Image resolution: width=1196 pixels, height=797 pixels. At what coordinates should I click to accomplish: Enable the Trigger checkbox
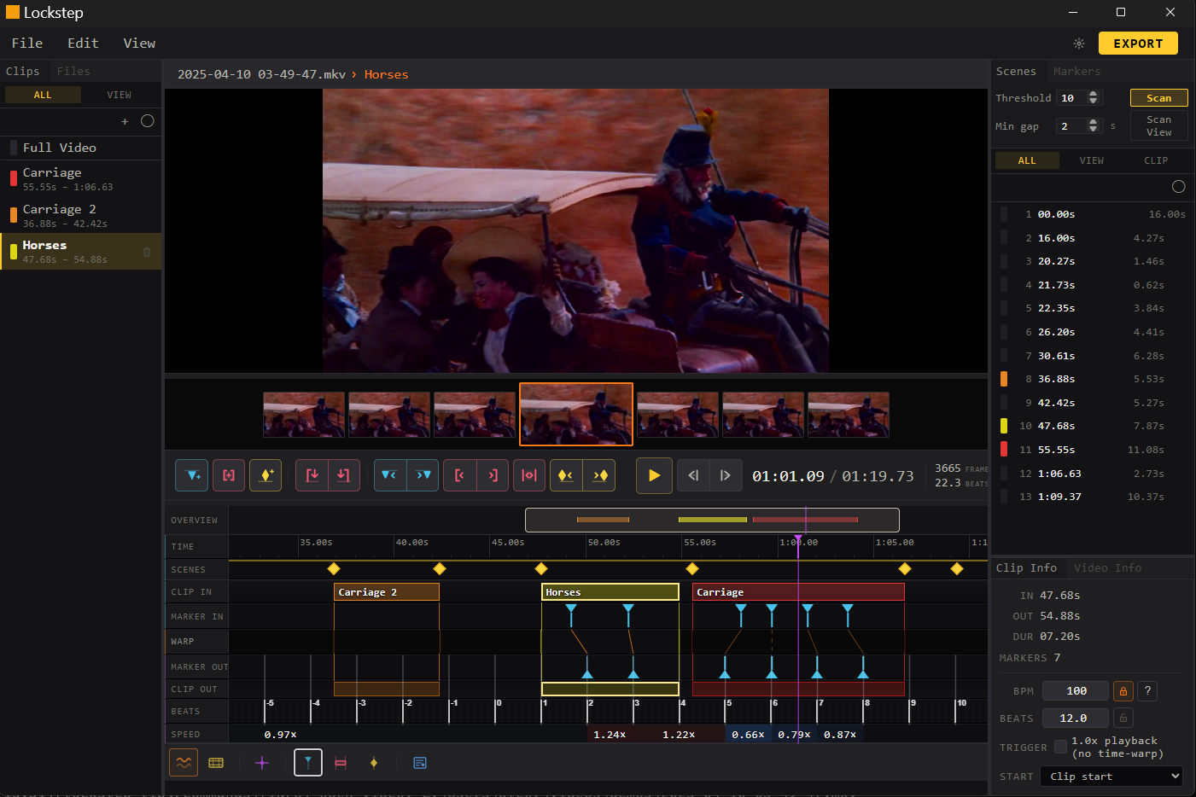1060,747
